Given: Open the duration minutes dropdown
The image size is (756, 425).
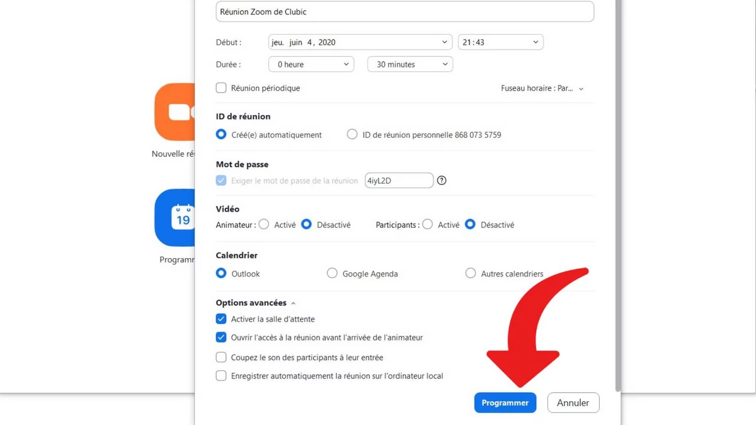Looking at the screenshot, I should (410, 64).
